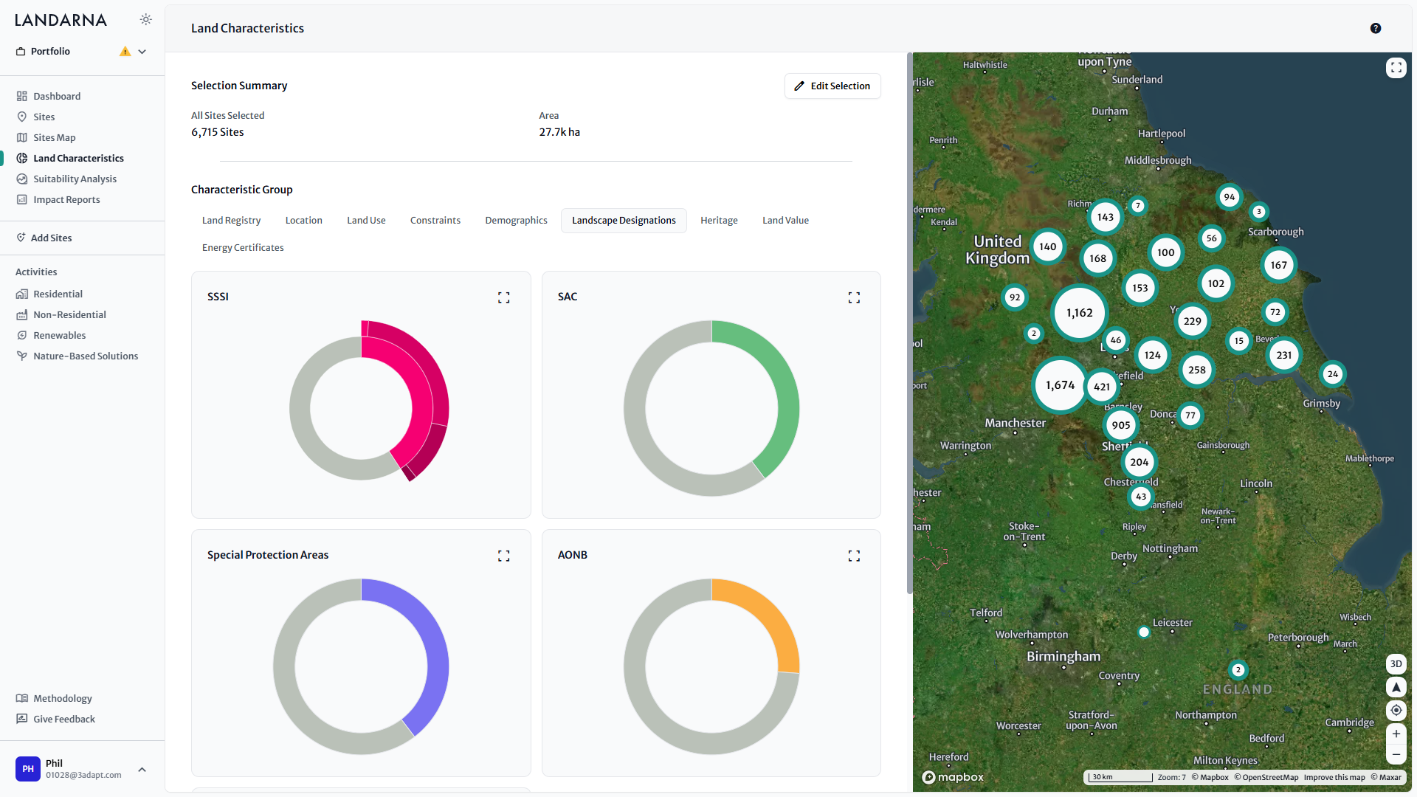Expand the AONB chart to fullscreen
Image resolution: width=1417 pixels, height=797 pixels.
854,556
